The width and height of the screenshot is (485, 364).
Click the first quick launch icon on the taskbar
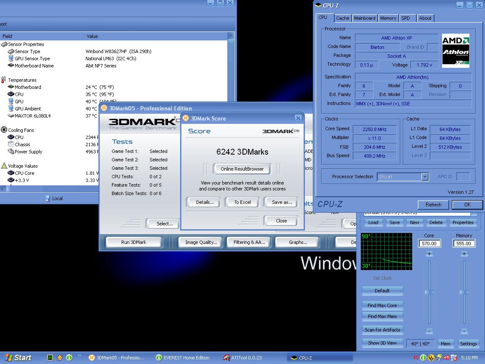(x=50, y=358)
